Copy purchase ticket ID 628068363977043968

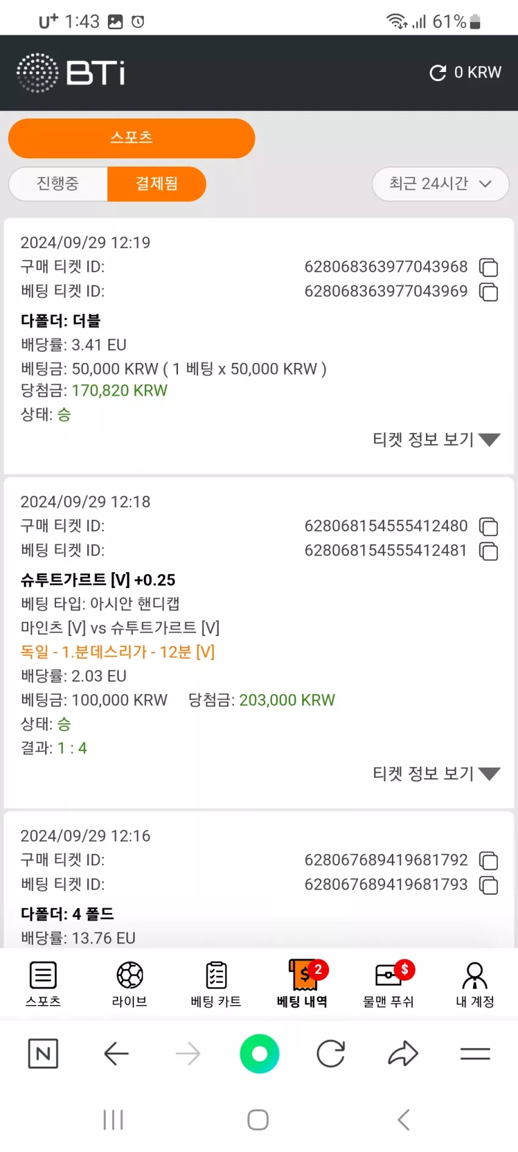click(x=489, y=267)
